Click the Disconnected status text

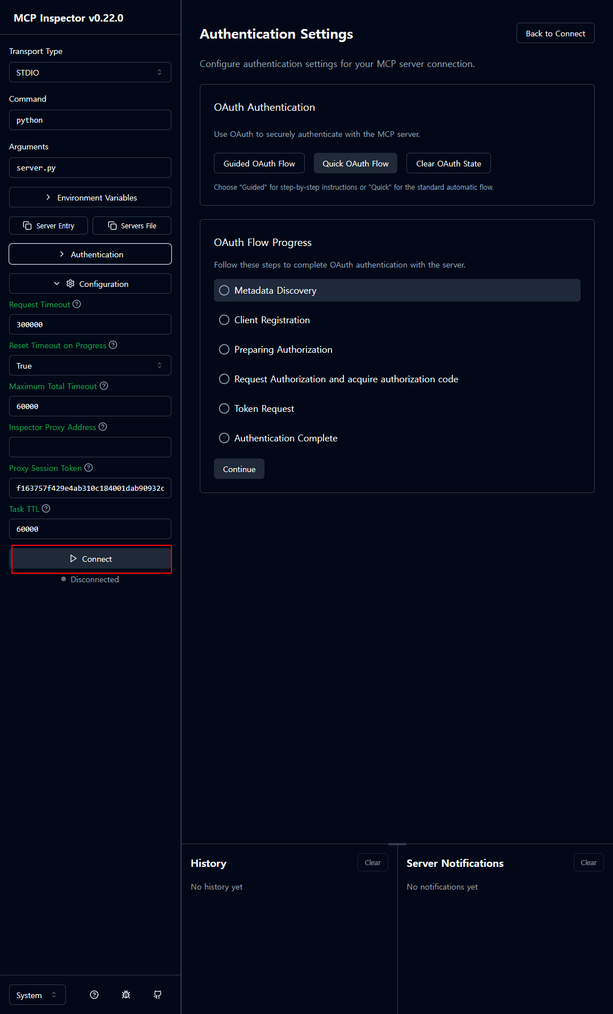(95, 579)
